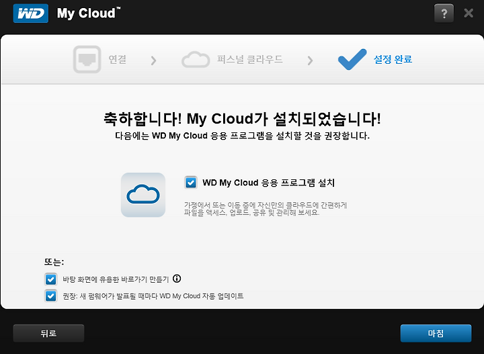The height and width of the screenshot is (354, 484).
Task: Click the personal cloud step icon
Action: 196,60
